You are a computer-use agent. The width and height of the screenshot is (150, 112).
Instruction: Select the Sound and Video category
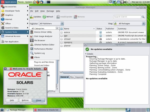(x=41, y=65)
